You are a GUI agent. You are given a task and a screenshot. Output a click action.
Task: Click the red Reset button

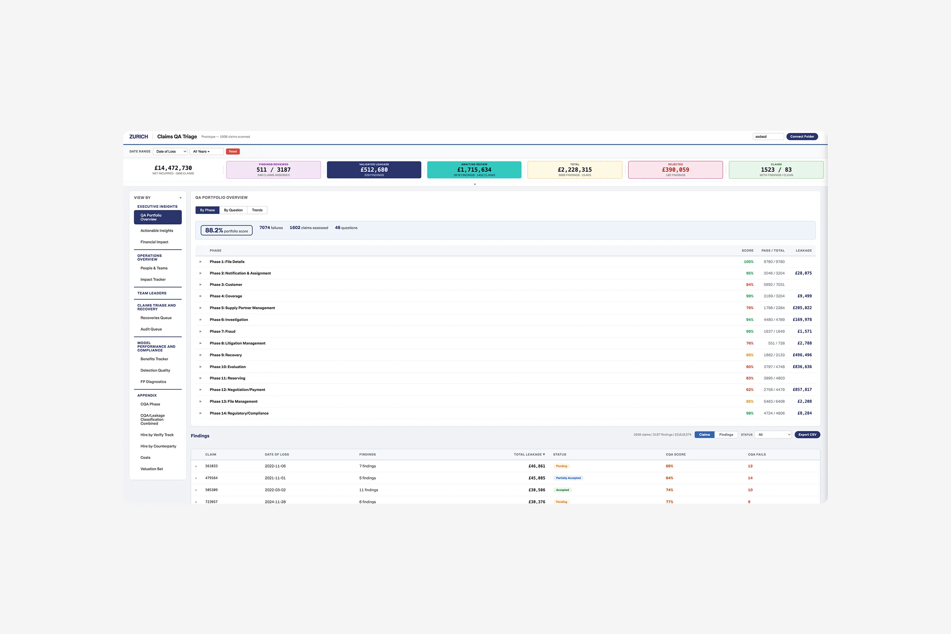coord(233,151)
